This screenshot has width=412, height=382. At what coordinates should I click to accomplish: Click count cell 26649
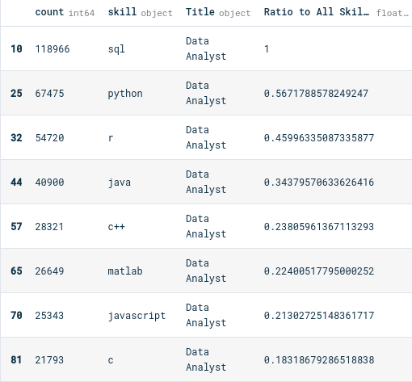49,271
